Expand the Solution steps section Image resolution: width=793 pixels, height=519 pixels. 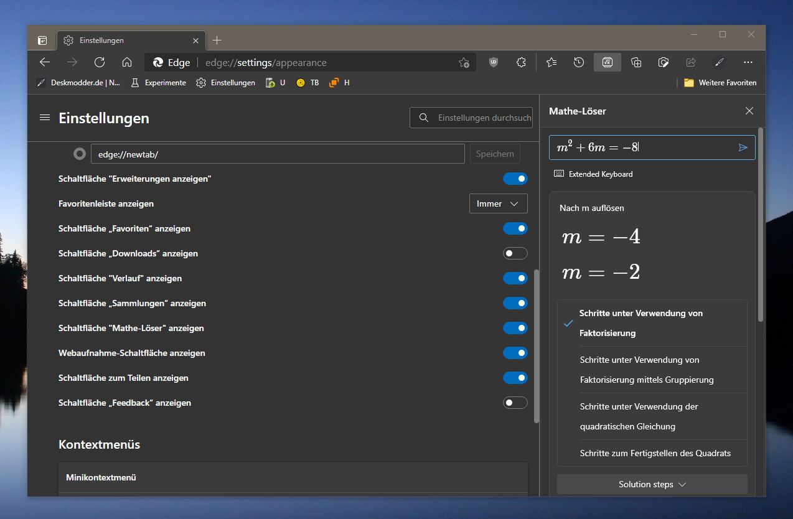coord(652,484)
